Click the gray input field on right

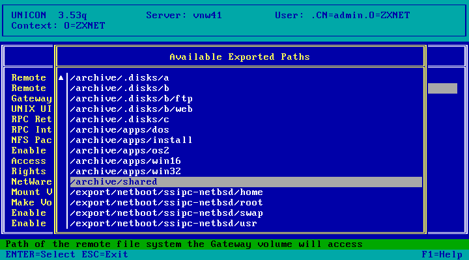(x=442, y=88)
